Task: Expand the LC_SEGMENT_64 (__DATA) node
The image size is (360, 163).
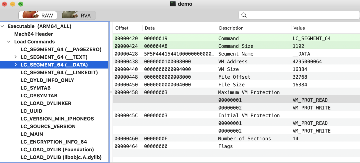Action: pyautogui.click(x=15, y=65)
